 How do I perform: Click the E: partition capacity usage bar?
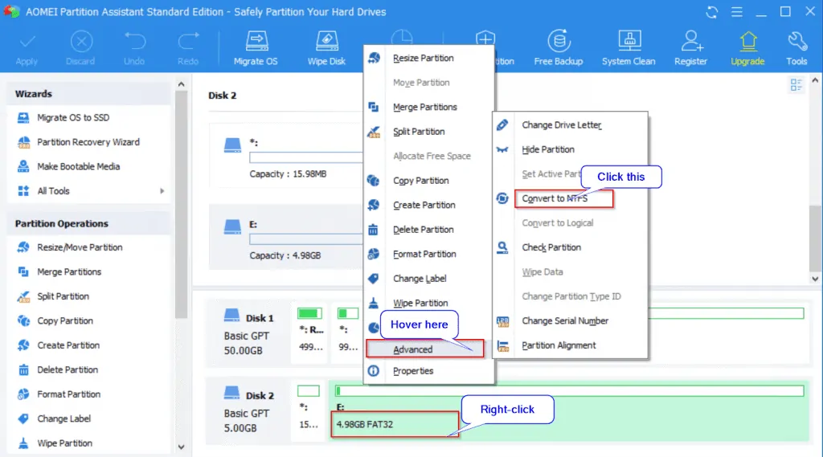point(305,239)
